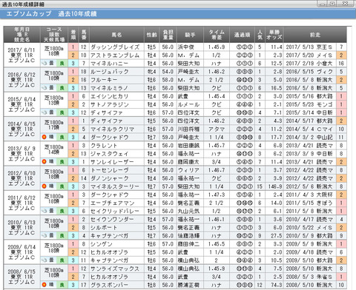
Task: Select horse name ルージュバック
Action: pos(110,72)
